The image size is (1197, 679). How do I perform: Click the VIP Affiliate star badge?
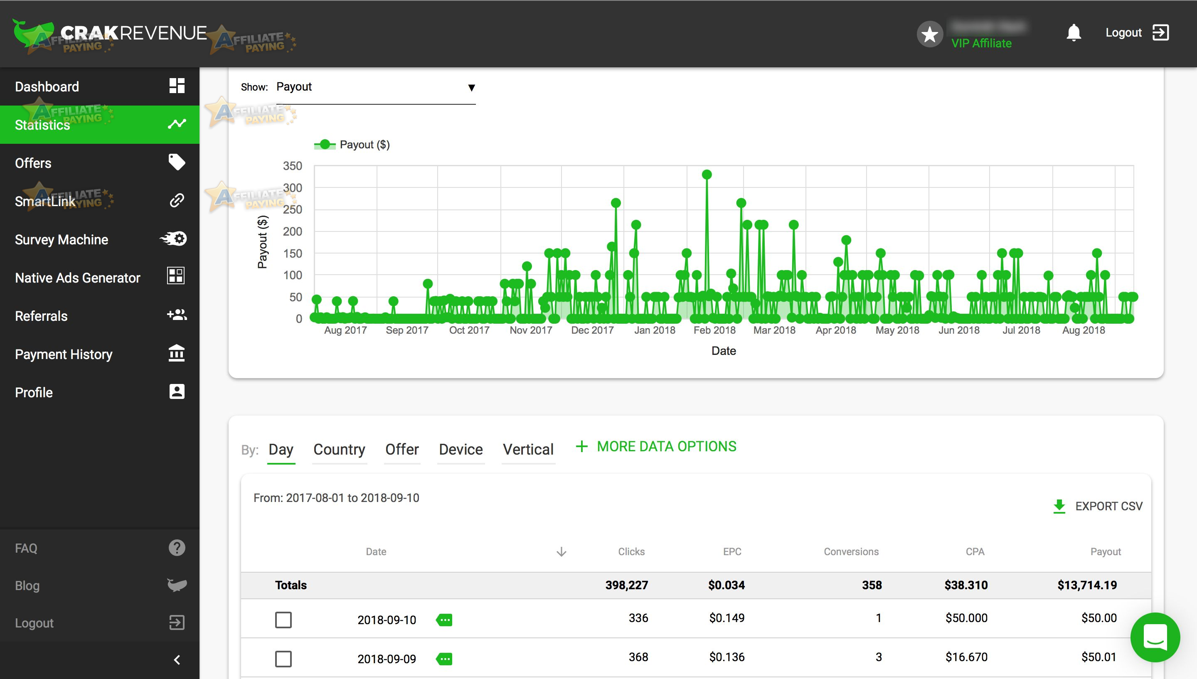point(930,34)
